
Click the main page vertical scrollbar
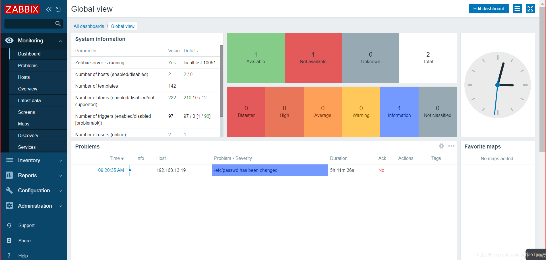pyautogui.click(x=543, y=80)
